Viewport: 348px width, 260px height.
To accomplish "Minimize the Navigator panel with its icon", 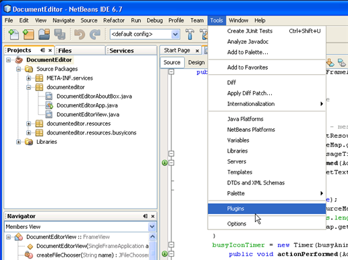I will click(145, 216).
